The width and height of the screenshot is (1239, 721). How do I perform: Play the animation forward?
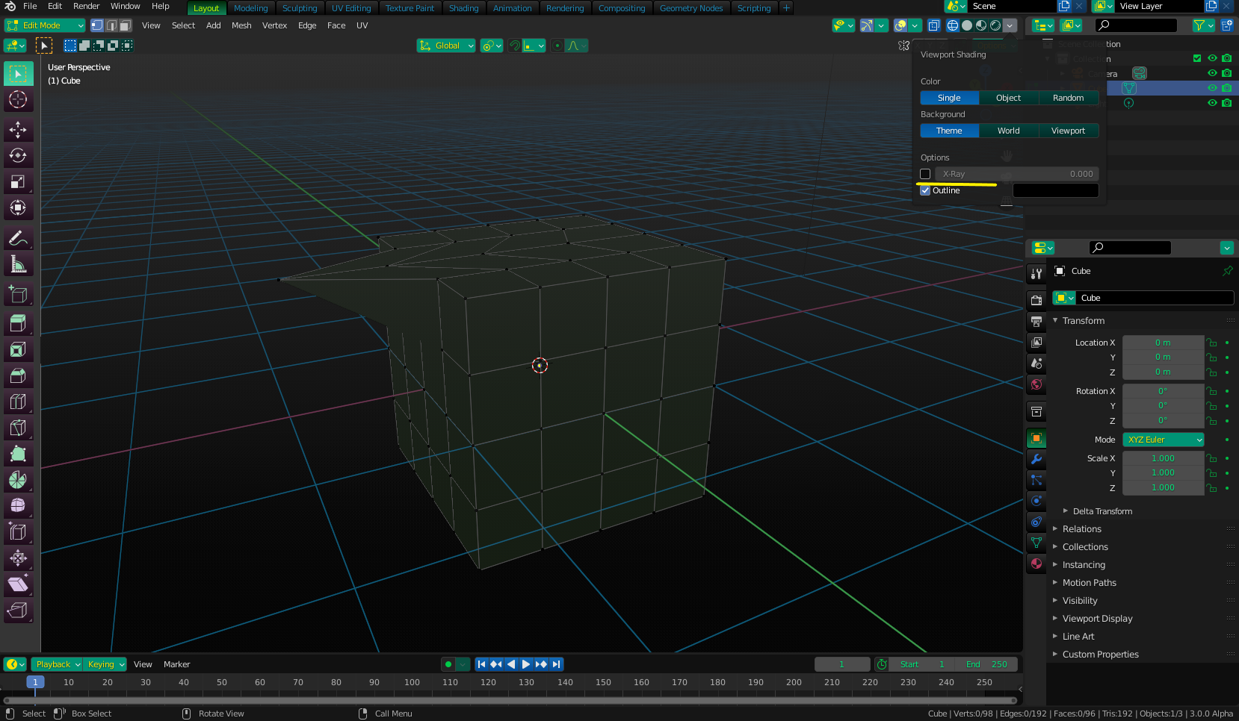click(x=526, y=664)
